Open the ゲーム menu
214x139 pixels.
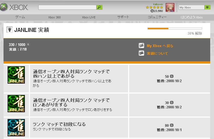tap(20, 17)
